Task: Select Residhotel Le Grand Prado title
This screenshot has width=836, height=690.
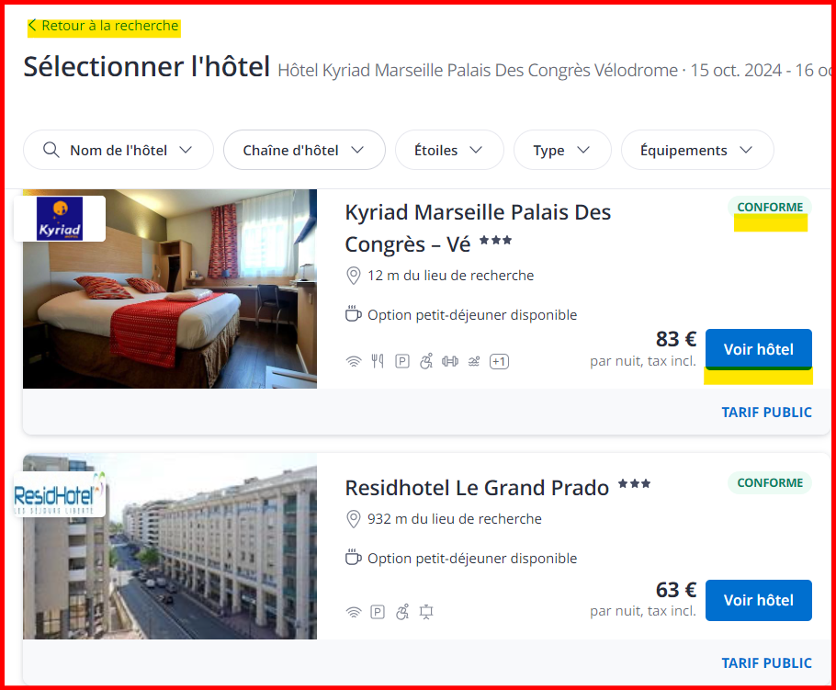Action: point(477,488)
